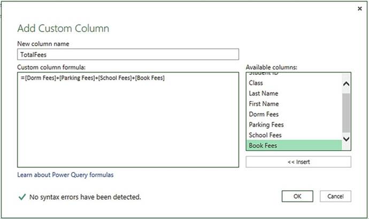The image size is (369, 219).
Task: Click the partially hidden Student ID entry
Action: [x=263, y=75]
